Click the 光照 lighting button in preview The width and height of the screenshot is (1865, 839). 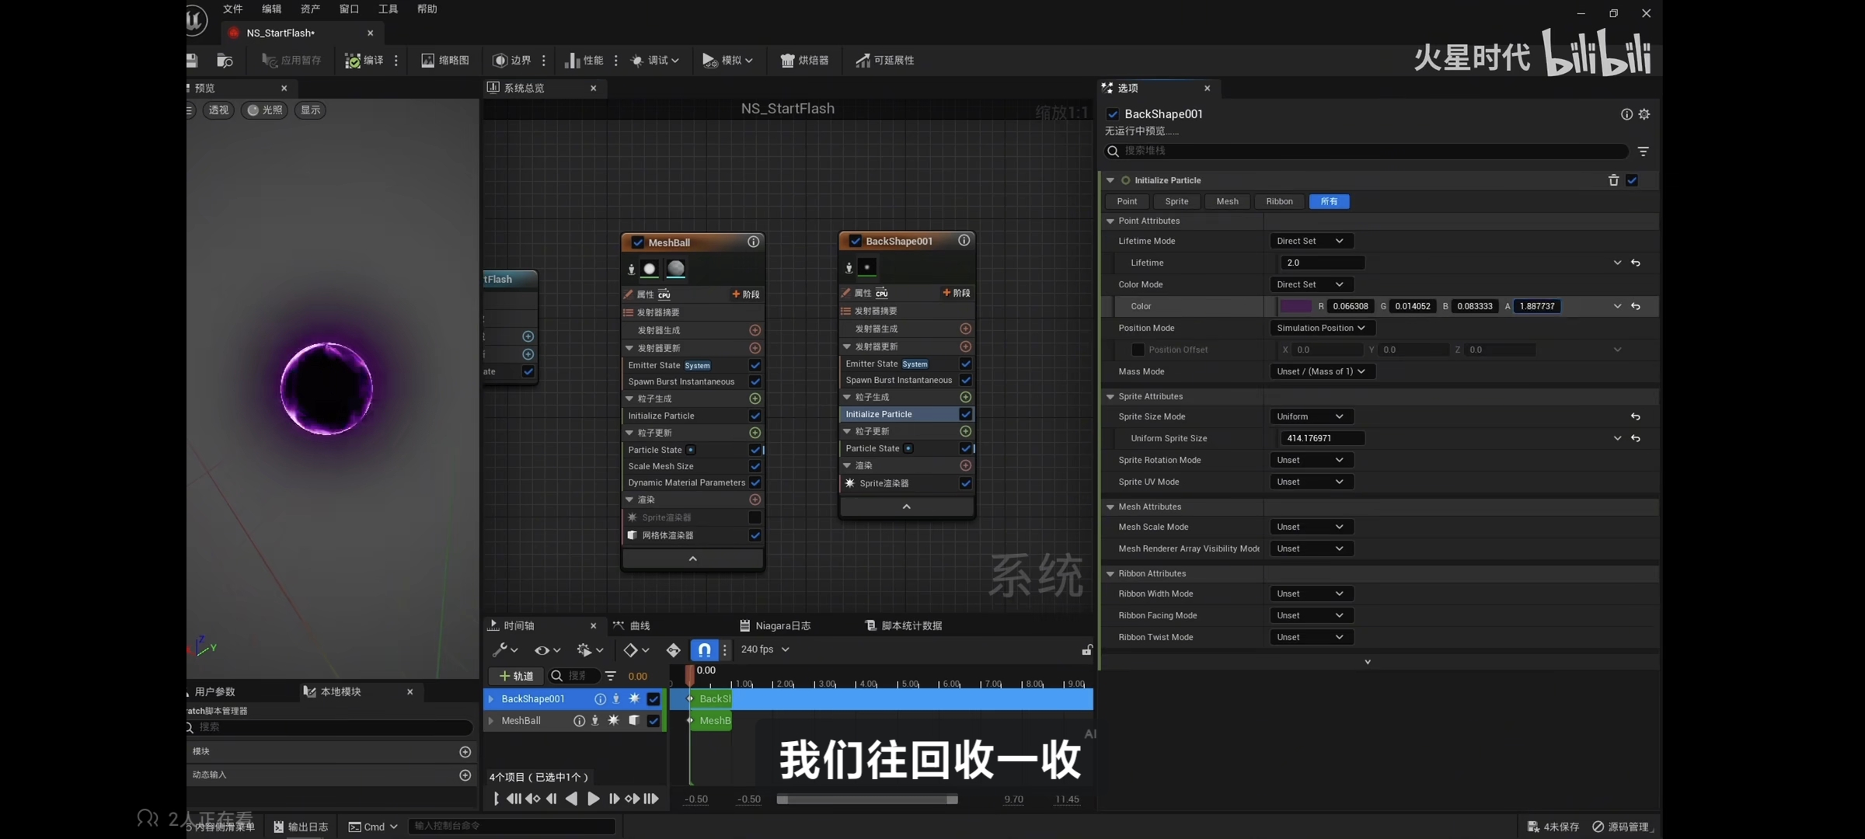click(264, 110)
